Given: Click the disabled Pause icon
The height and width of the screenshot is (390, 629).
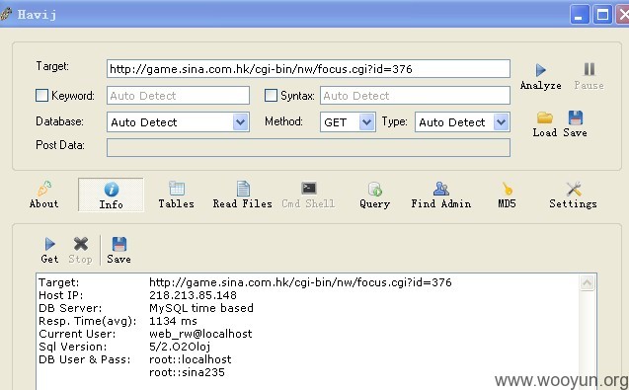Looking at the screenshot, I should [x=589, y=76].
